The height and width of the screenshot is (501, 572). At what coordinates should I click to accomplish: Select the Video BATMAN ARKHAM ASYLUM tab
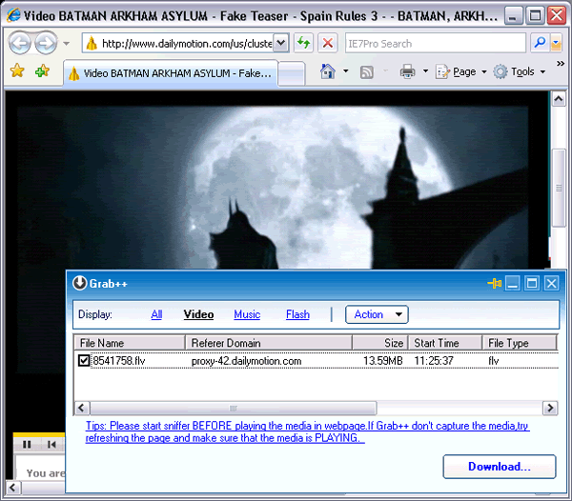coord(171,73)
